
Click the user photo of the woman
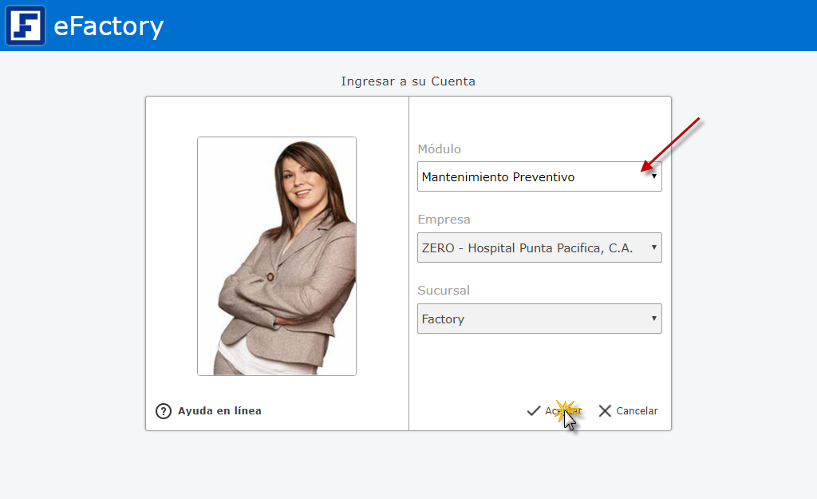277,255
